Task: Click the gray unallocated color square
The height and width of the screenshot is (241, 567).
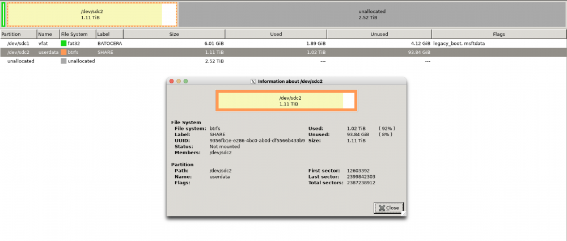Action: click(64, 61)
